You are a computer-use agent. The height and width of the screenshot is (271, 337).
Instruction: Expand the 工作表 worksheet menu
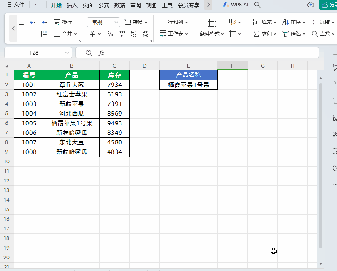tap(174, 34)
